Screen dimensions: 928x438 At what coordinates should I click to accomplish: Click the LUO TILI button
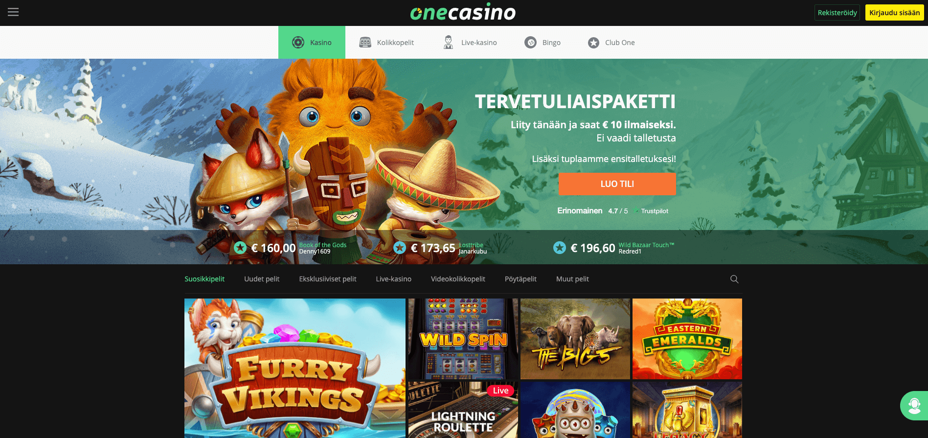[x=617, y=184]
